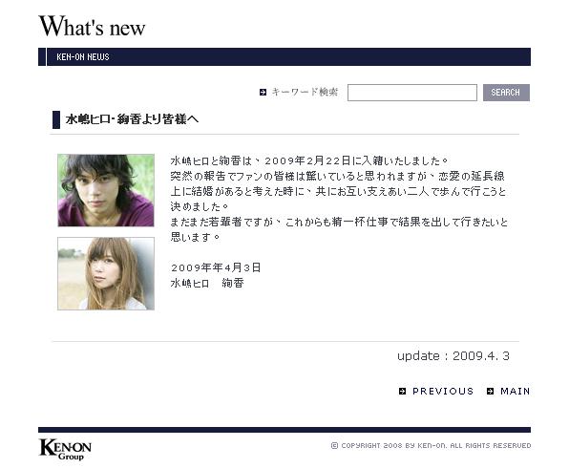The width and height of the screenshot is (569, 469).
Task: Open the dark-haired man's photo thumbnail
Action: click(106, 190)
